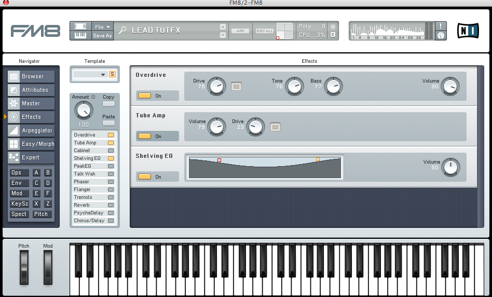
Task: Toggle Overdrive in the effects list
Action: (111, 135)
